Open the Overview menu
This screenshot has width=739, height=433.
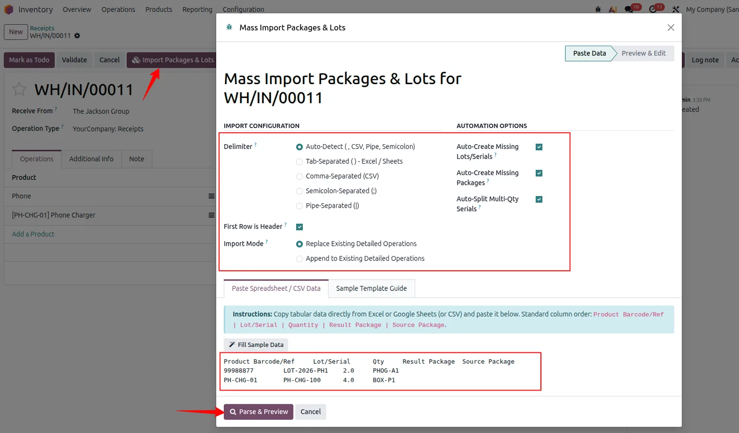tap(77, 9)
